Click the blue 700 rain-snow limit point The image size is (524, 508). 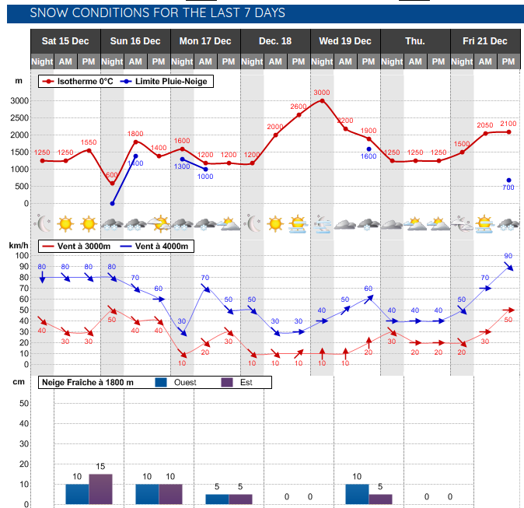[508, 180]
